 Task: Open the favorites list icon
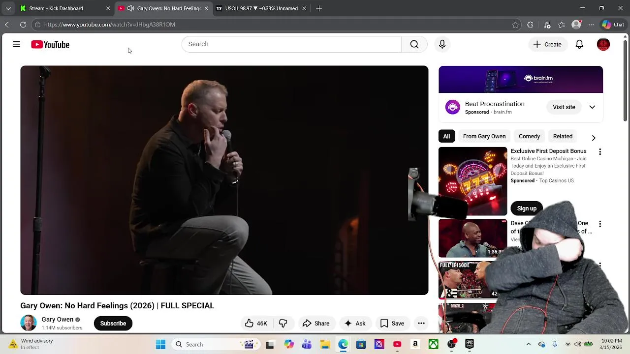tap(562, 25)
